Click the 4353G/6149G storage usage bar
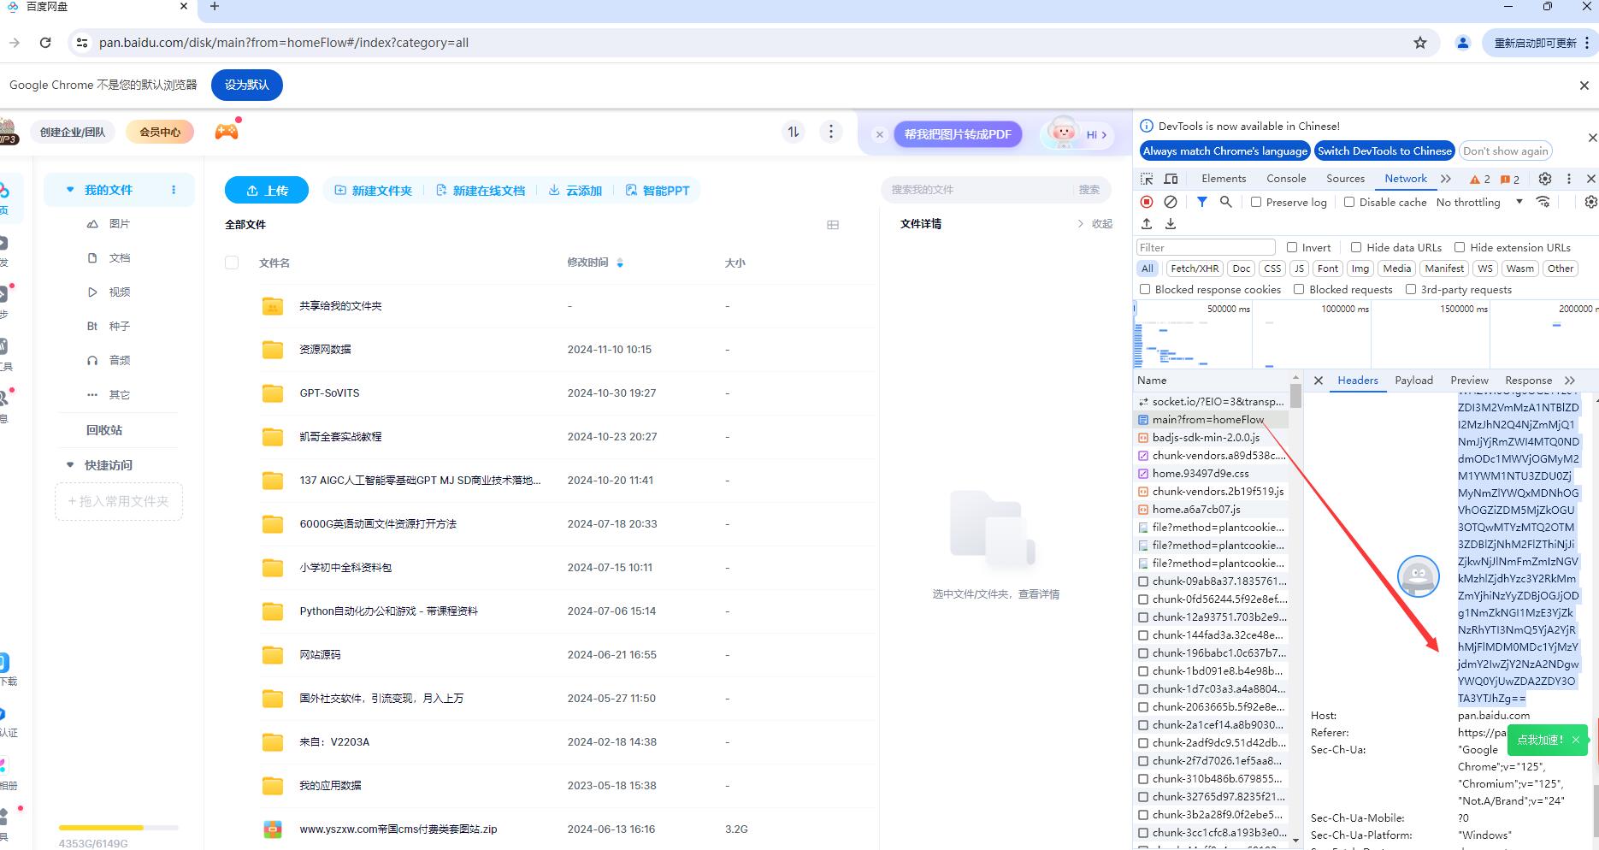1599x850 pixels. tap(118, 828)
